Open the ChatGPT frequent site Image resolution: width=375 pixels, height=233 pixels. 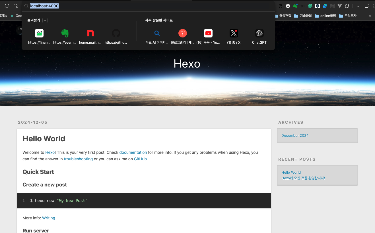click(x=259, y=37)
